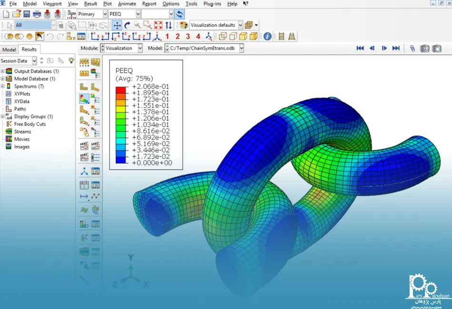Open the Animate menu
The image size is (452, 309).
pyautogui.click(x=127, y=4)
